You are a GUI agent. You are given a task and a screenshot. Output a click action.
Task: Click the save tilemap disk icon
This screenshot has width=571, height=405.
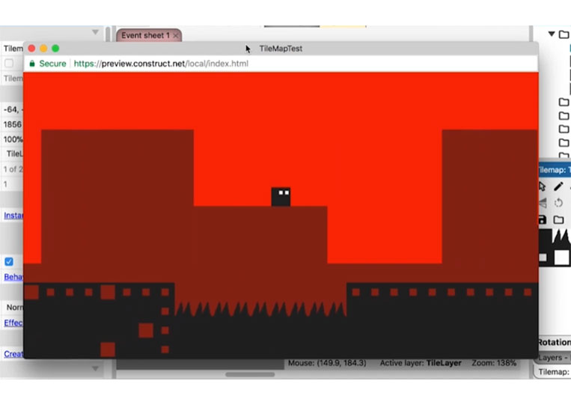(x=543, y=219)
